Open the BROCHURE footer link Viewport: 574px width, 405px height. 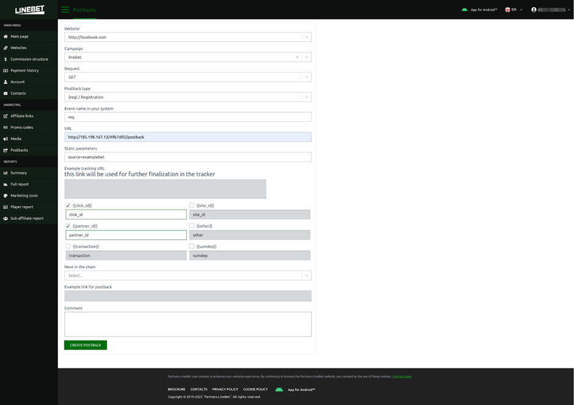(176, 390)
